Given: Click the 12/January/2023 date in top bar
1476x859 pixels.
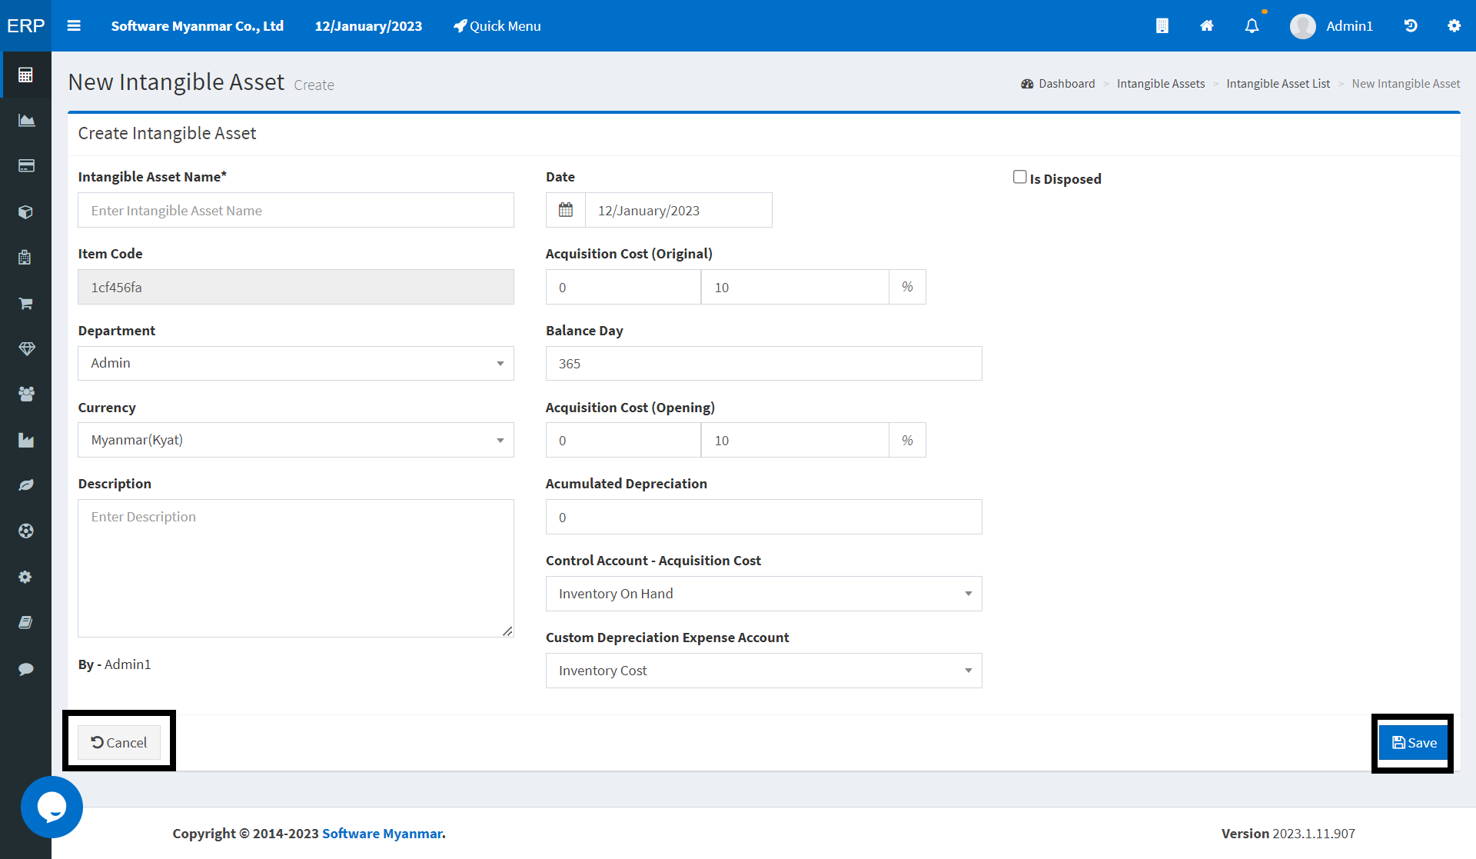Looking at the screenshot, I should [368, 25].
